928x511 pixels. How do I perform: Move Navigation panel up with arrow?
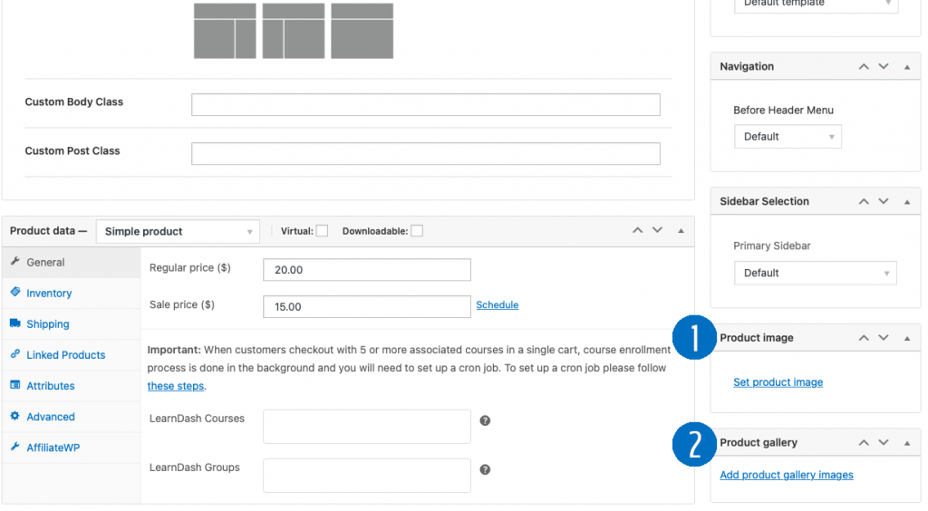pyautogui.click(x=864, y=67)
